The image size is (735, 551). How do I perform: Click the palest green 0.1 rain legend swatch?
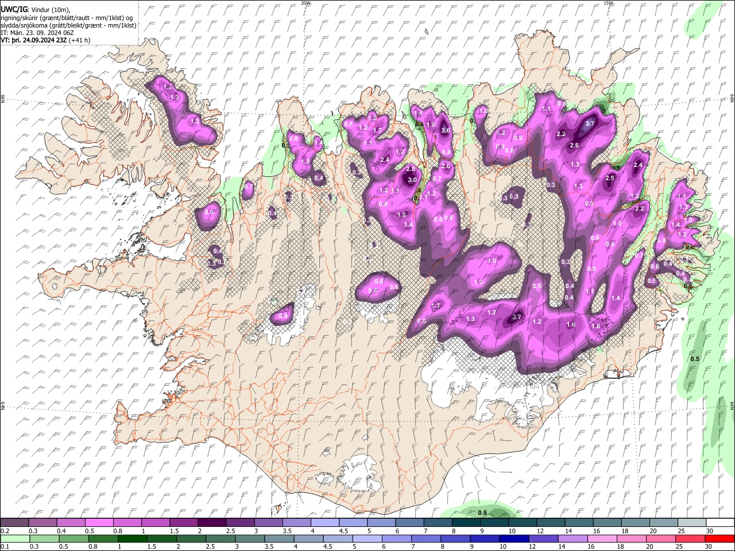pos(15,538)
